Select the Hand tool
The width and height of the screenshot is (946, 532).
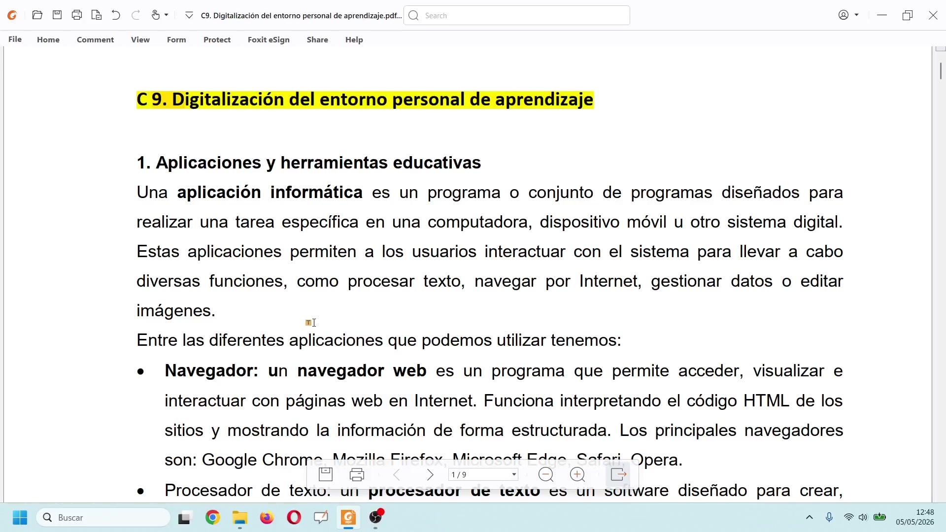pos(156,15)
